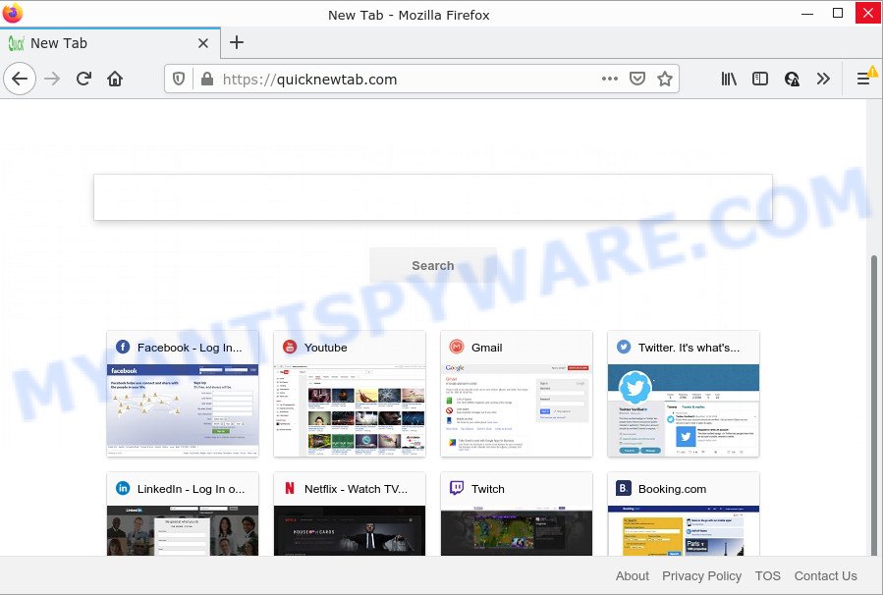Screen dimensions: 883x595
Task: Open a new browser tab
Action: pos(237,42)
